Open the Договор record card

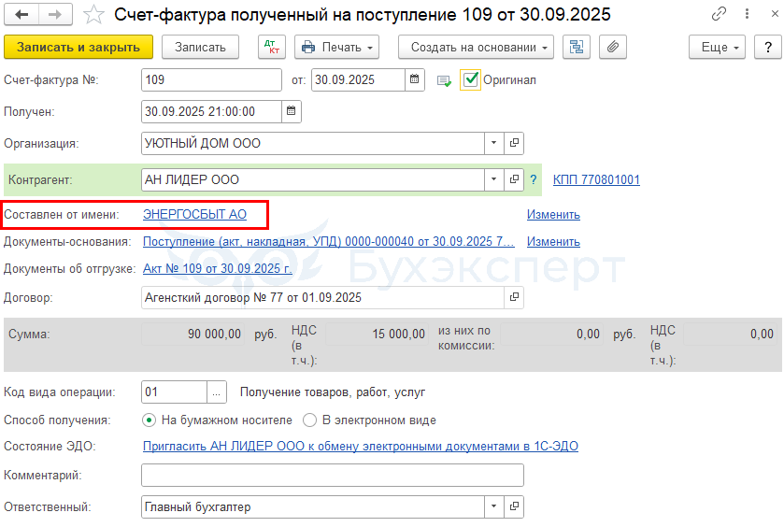coord(514,297)
